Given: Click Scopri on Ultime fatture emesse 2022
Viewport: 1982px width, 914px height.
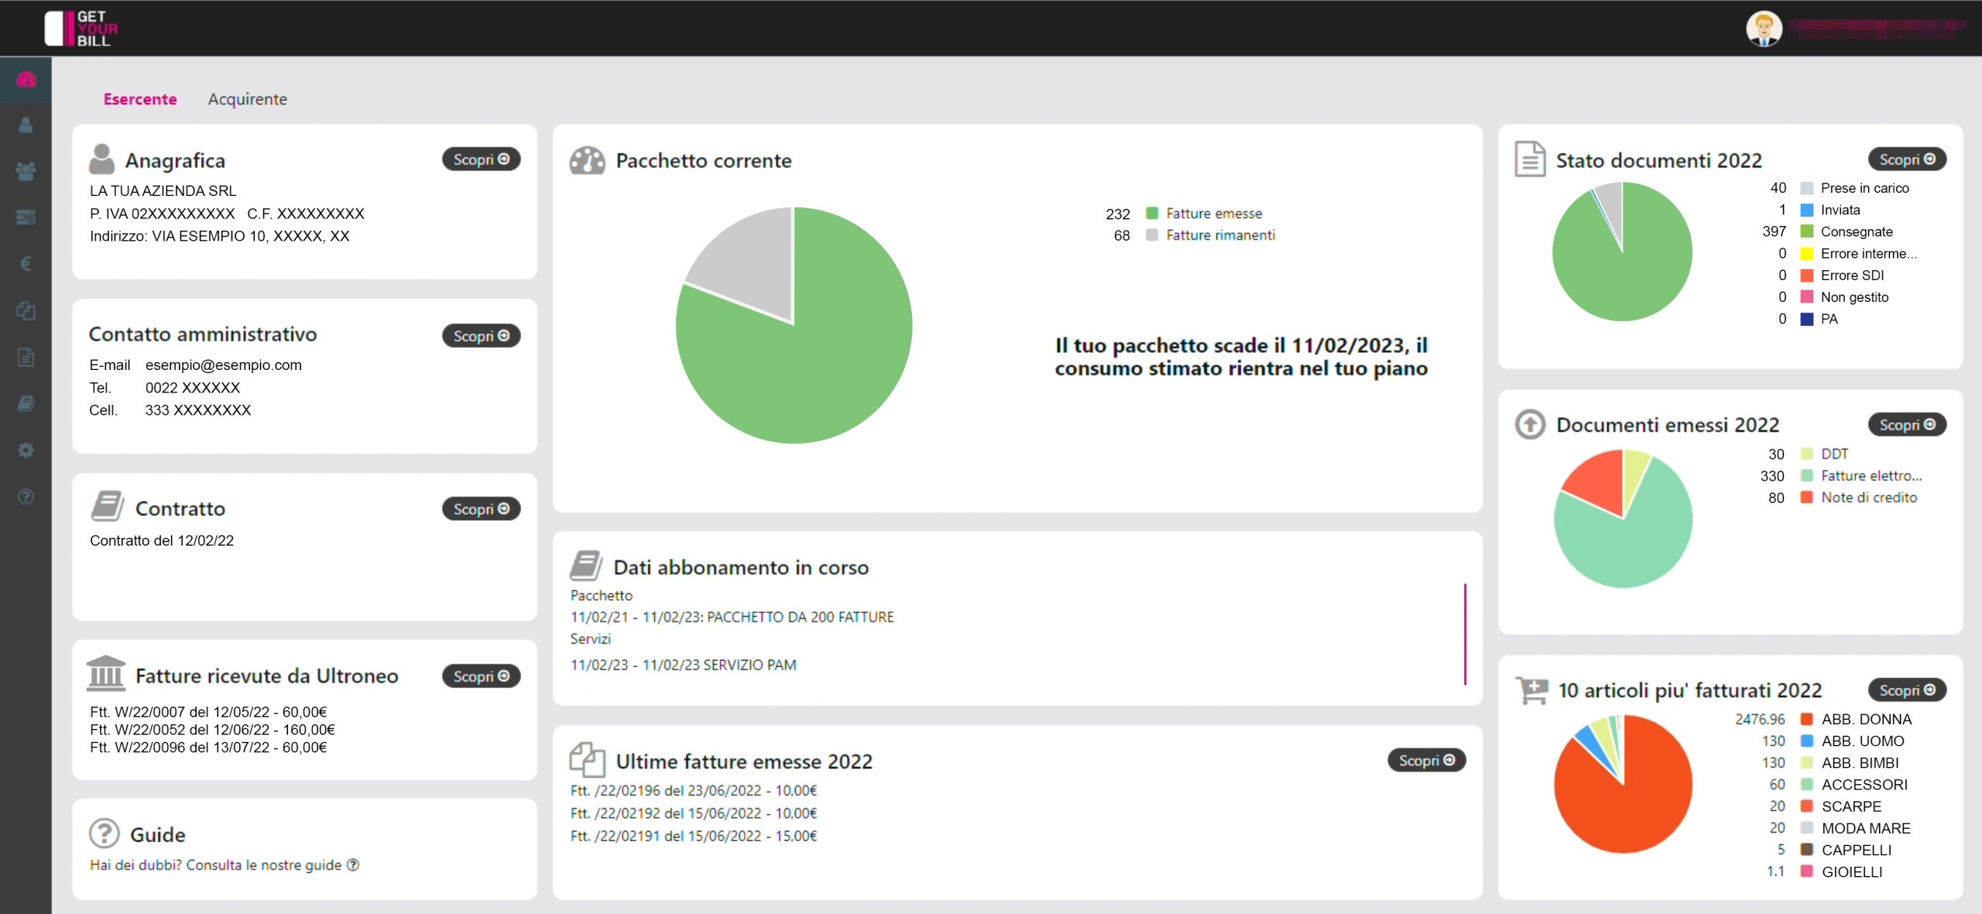Looking at the screenshot, I should [x=1426, y=760].
